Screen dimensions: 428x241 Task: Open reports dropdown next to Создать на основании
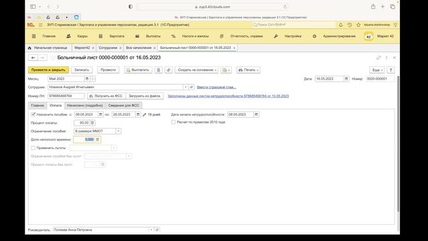click(226, 70)
